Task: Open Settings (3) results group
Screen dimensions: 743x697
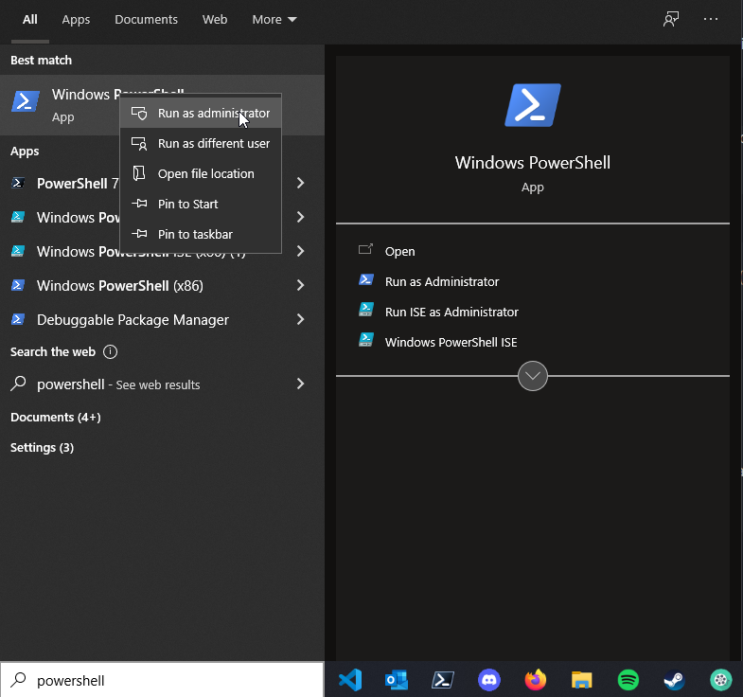Action: pos(42,448)
